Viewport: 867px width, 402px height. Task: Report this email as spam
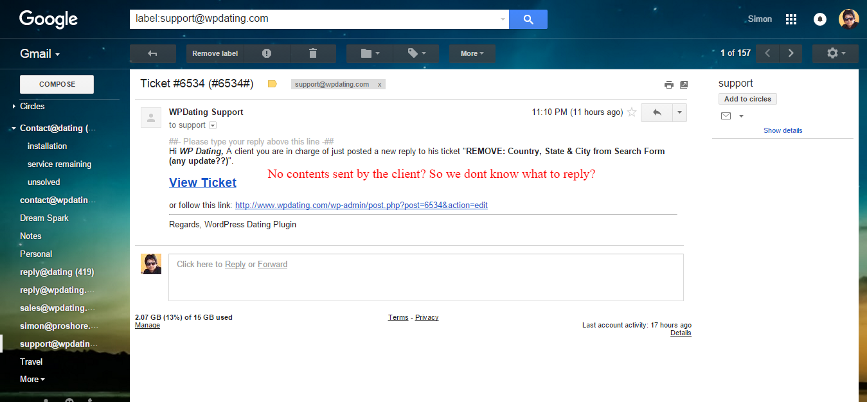[x=267, y=53]
